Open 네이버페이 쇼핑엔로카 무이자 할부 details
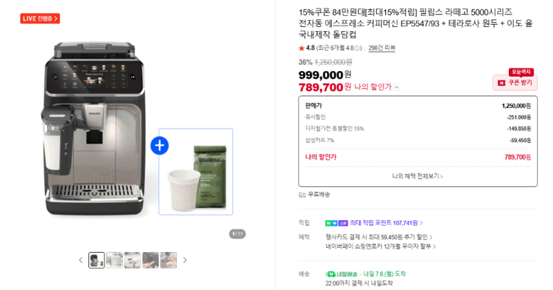 (x=381, y=246)
